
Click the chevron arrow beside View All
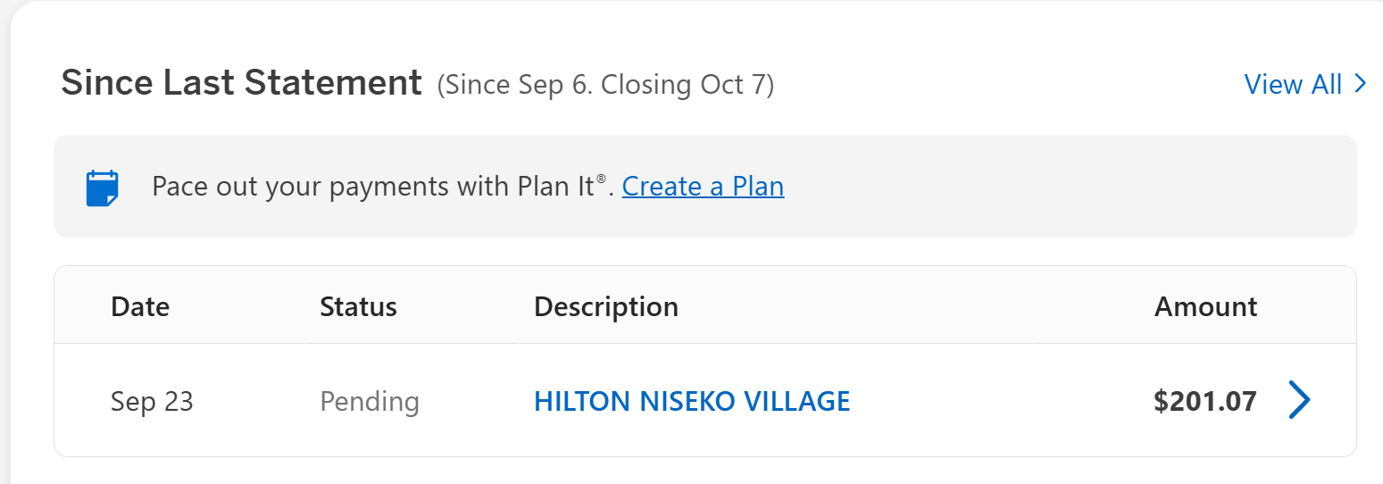1361,84
